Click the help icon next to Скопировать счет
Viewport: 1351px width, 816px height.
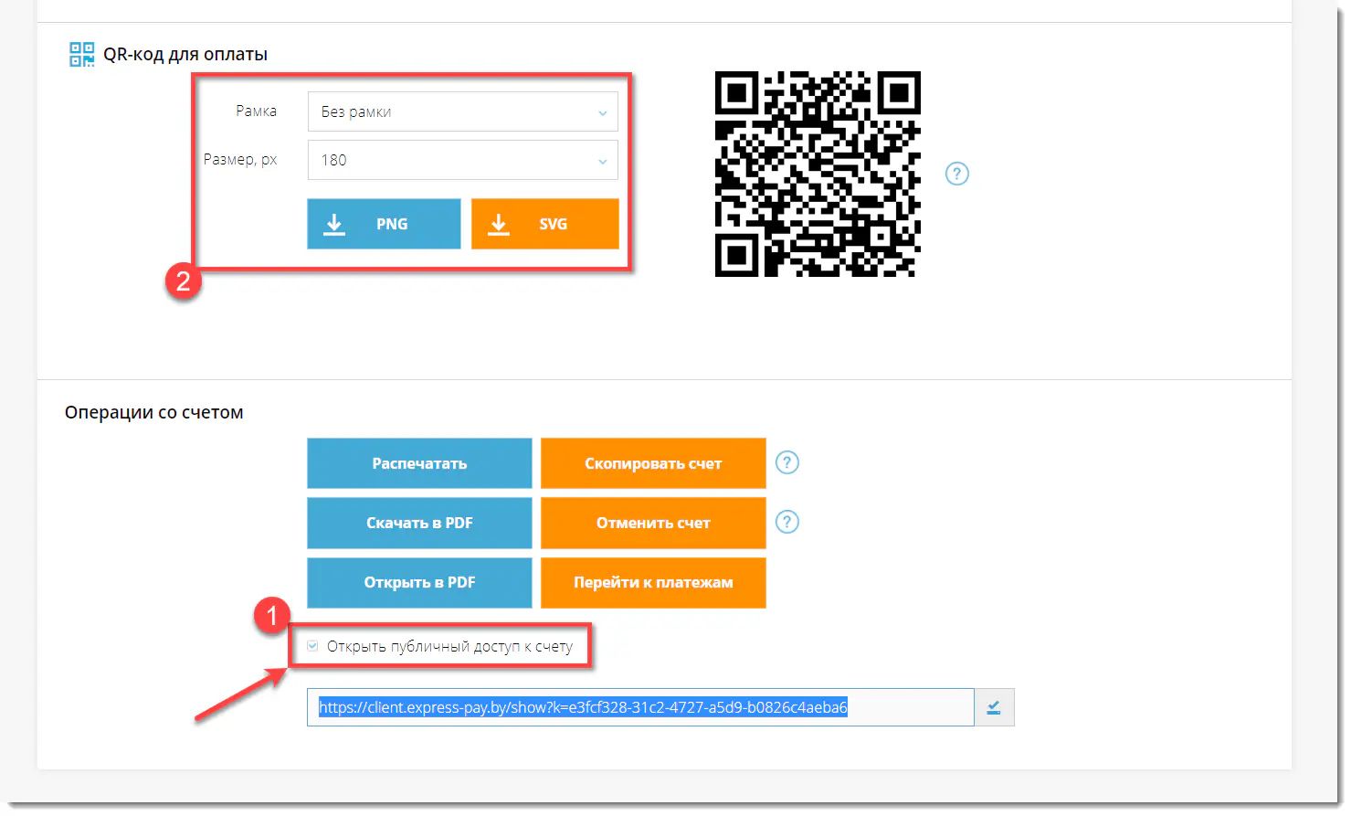[786, 462]
